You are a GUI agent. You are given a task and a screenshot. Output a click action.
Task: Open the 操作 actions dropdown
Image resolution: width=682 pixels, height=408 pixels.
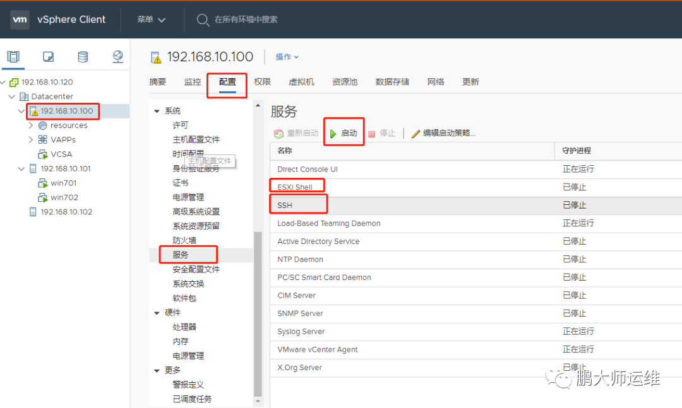(x=287, y=57)
